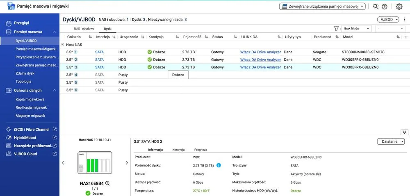Screen dimensions: 410x196
Task: Open VJBOD Cloud external link icon
Action: (x=55, y=154)
